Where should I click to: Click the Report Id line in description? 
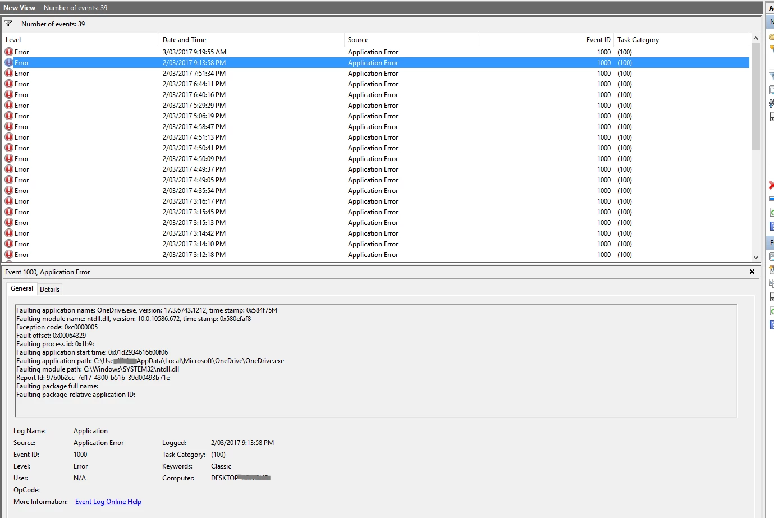[x=93, y=377]
